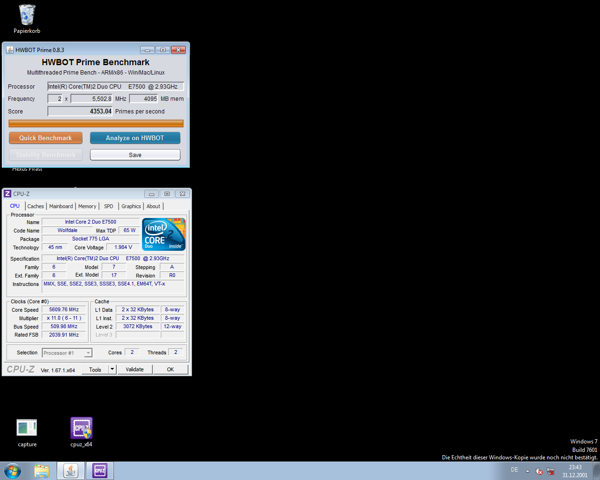Image resolution: width=600 pixels, height=480 pixels.
Task: Click the Core Voltage 1.984 V value
Action: 123,247
